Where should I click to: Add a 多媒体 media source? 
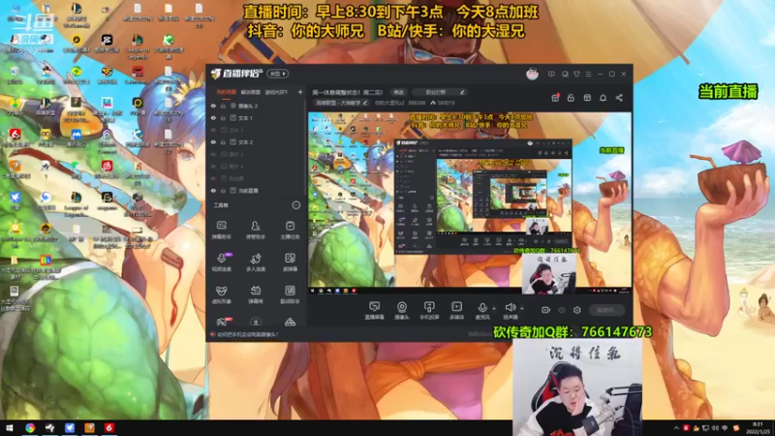click(456, 310)
